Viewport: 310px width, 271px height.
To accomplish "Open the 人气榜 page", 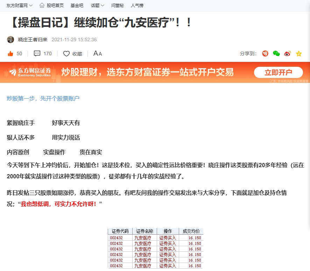I will [x=137, y=6].
